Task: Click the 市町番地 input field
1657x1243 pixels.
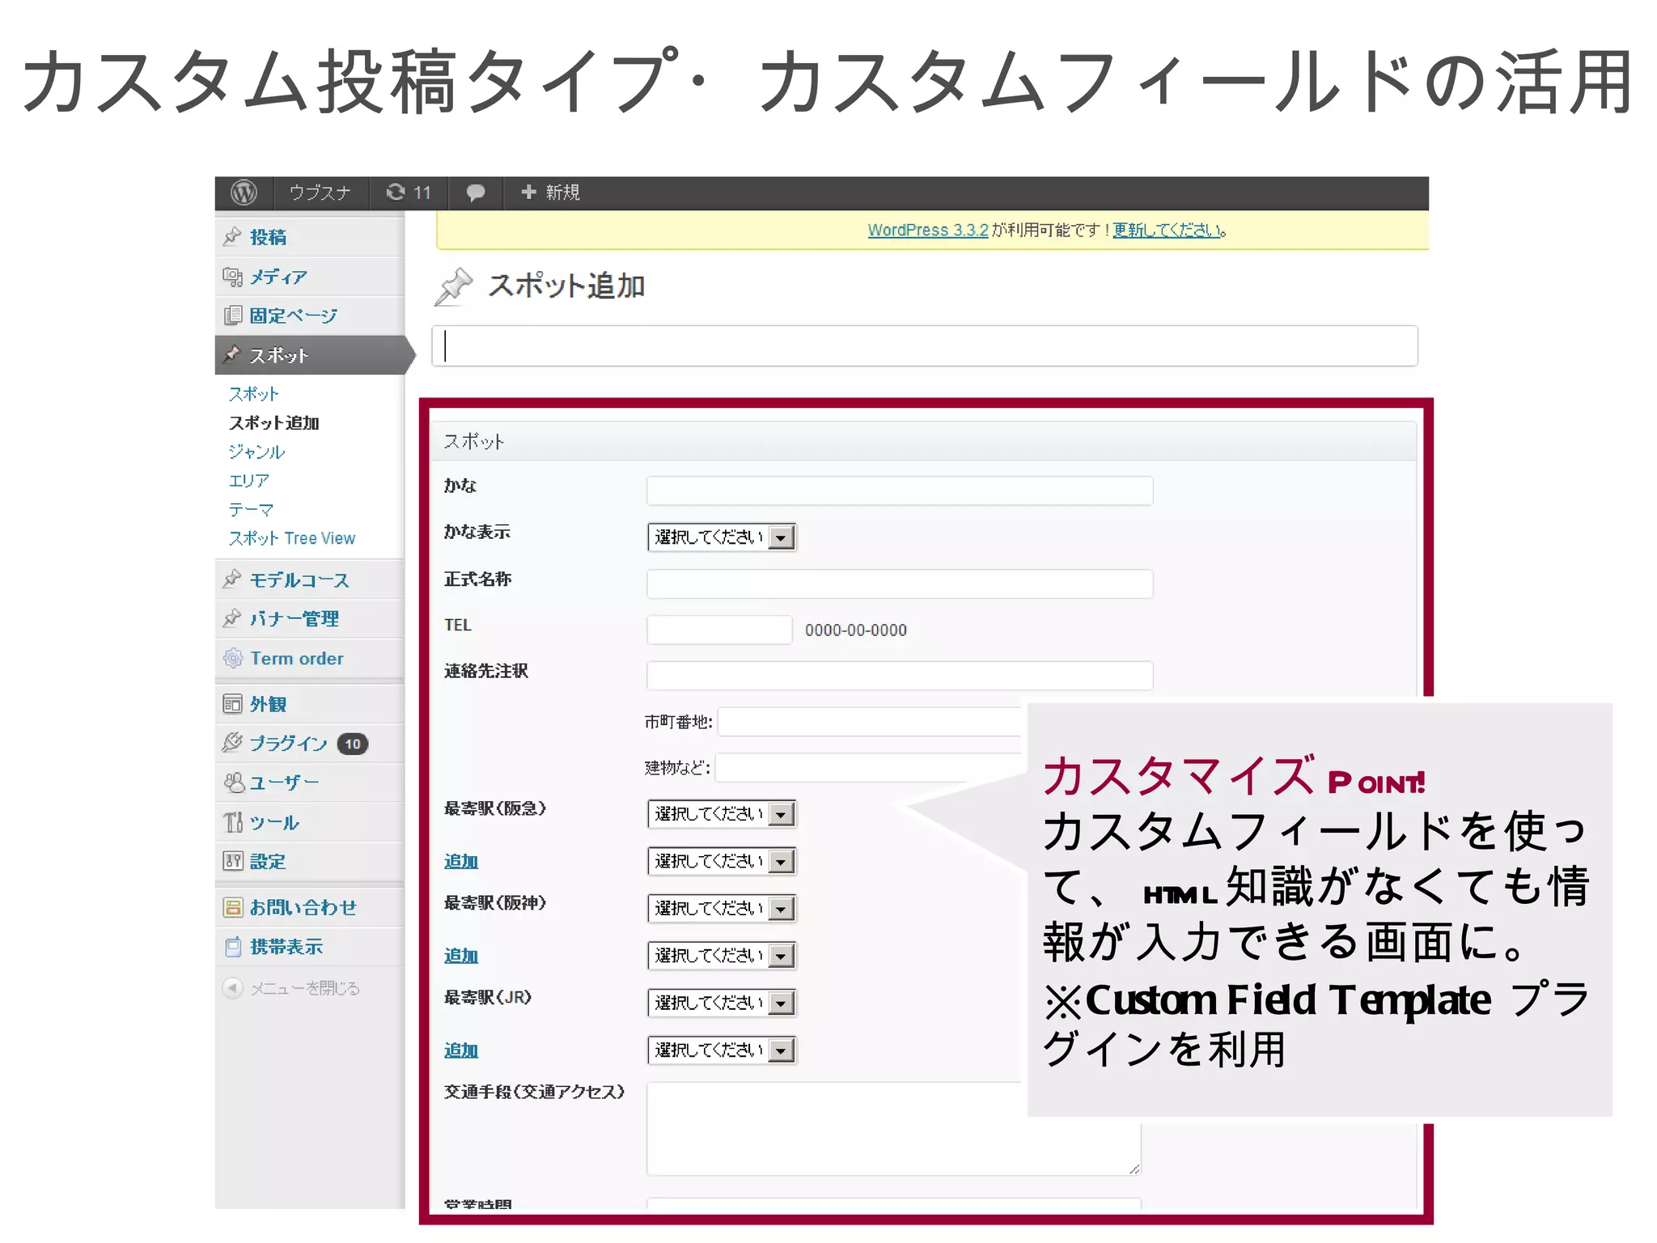Action: (870, 722)
